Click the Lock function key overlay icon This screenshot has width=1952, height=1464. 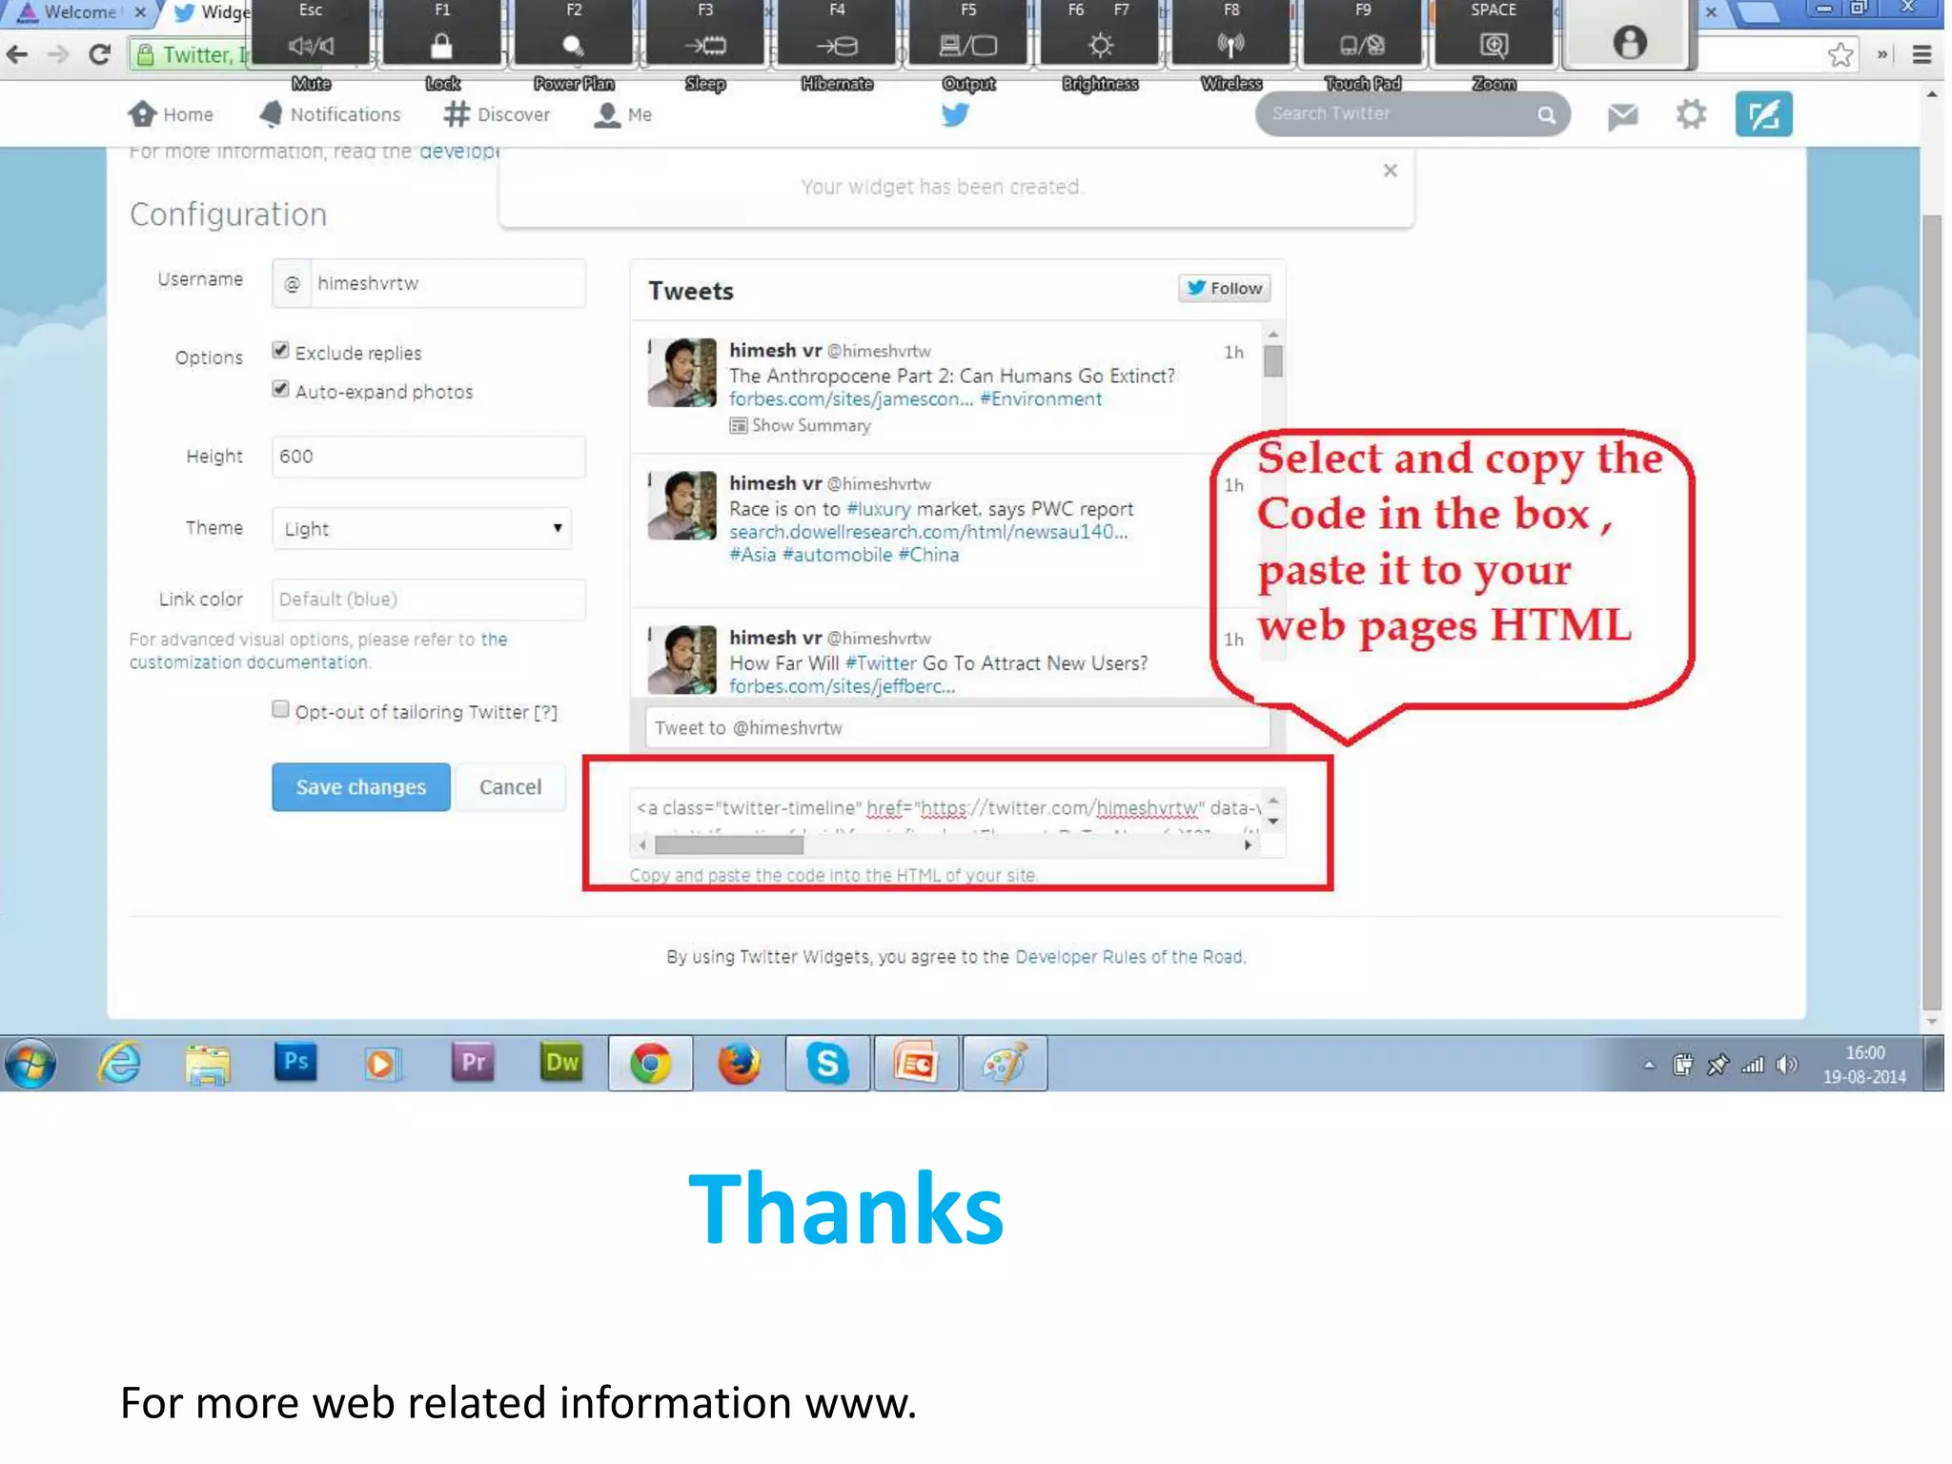click(x=441, y=45)
